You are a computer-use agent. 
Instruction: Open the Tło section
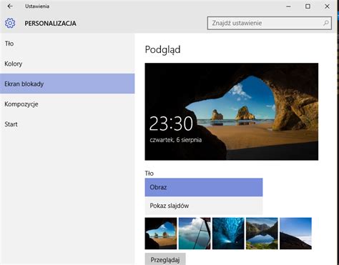tap(67, 44)
